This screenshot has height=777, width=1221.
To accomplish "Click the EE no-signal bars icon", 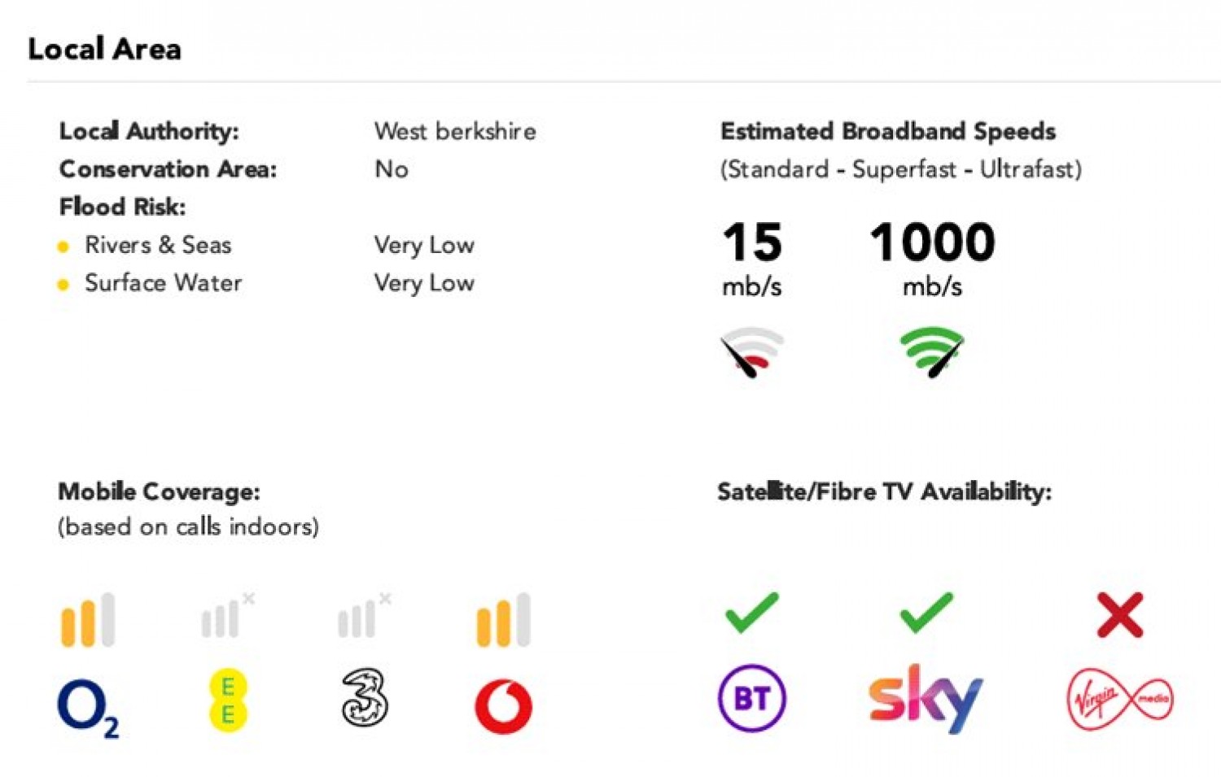I will click(228, 616).
